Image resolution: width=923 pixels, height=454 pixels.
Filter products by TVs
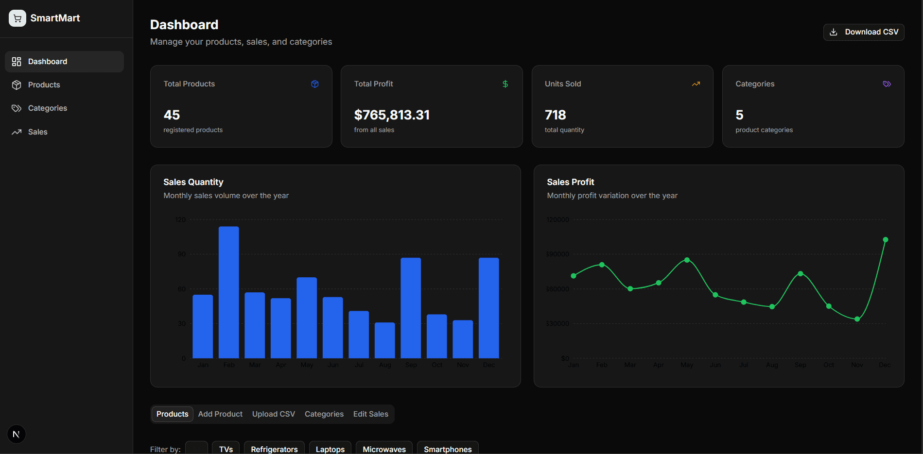(226, 449)
